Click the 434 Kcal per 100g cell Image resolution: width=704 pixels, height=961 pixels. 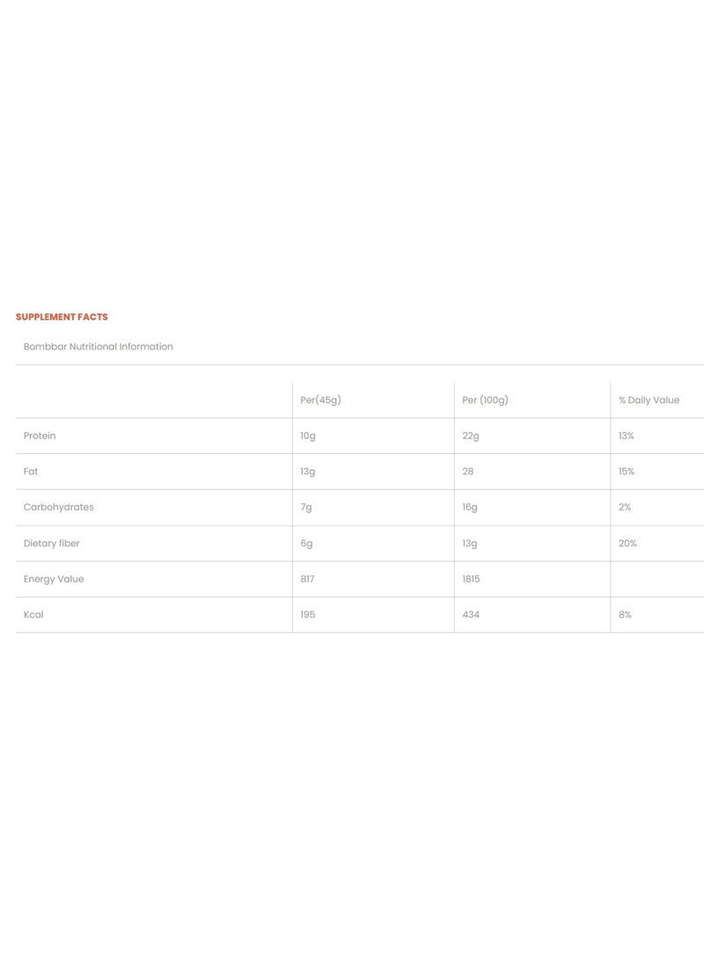[x=471, y=614]
